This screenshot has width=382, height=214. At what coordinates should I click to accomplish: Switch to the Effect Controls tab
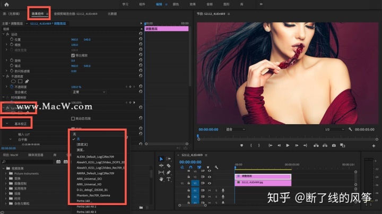(38, 14)
